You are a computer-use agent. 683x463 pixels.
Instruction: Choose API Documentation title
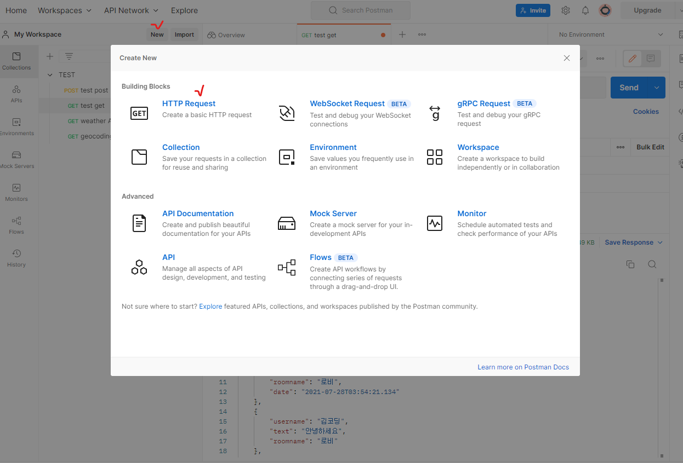pos(198,213)
